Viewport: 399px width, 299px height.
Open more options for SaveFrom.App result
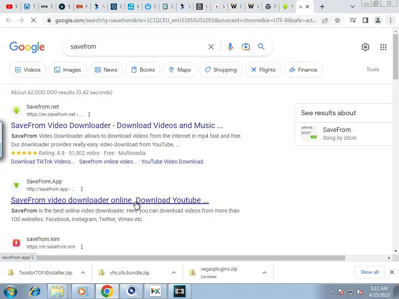(82, 189)
